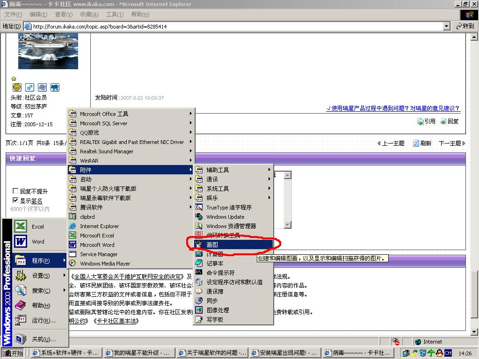
Task: Click the page scrollbar down arrow
Action: 474,332
